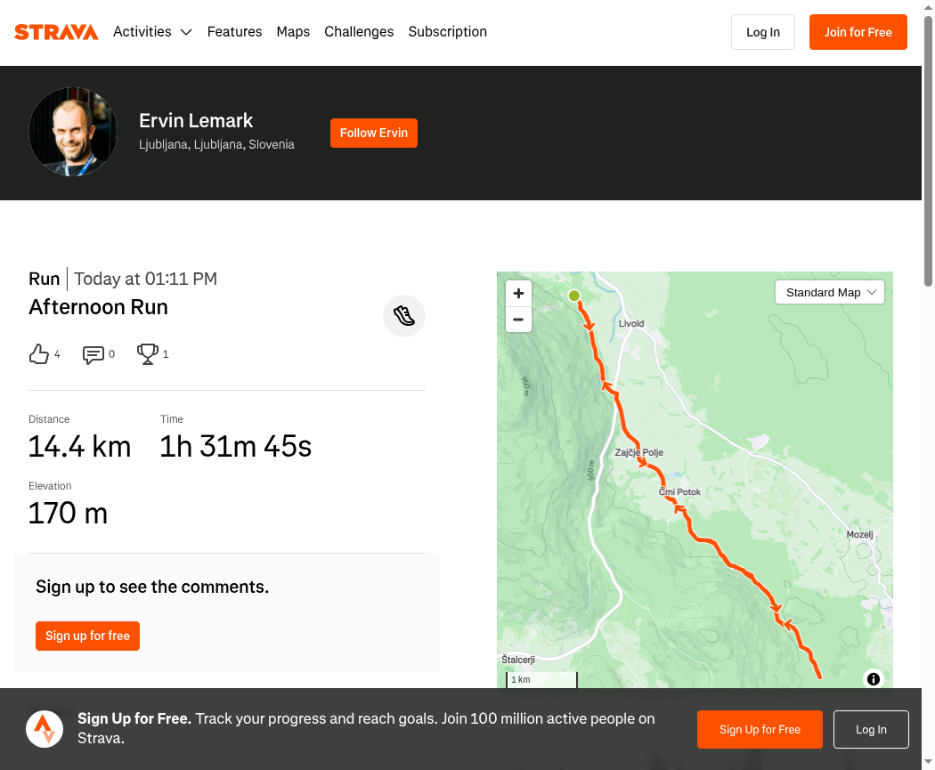Click the running shoe activity icon
Image resolution: width=935 pixels, height=770 pixels.
[404, 316]
